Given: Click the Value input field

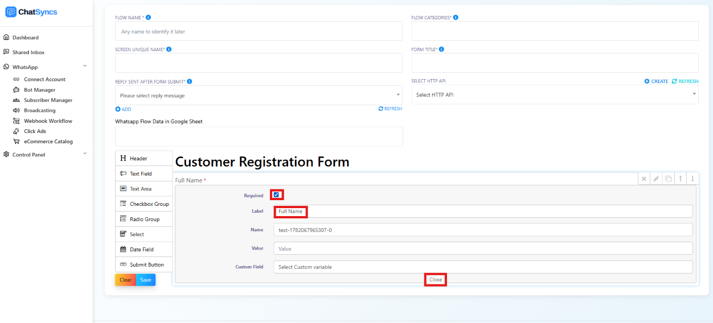Looking at the screenshot, I should coord(483,249).
